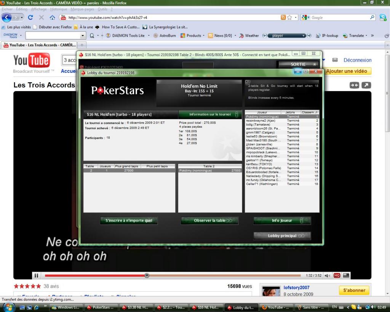Click the Info Joueur button
Image resolution: width=390 pixels, height=312 pixels.
(x=282, y=221)
